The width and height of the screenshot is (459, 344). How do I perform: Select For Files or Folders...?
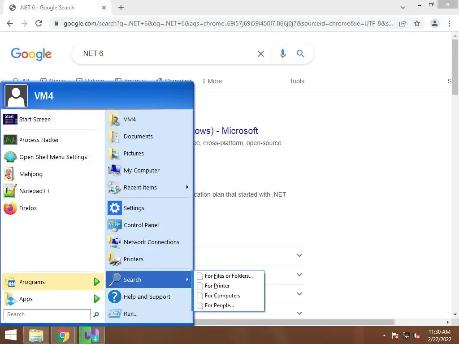229,276
